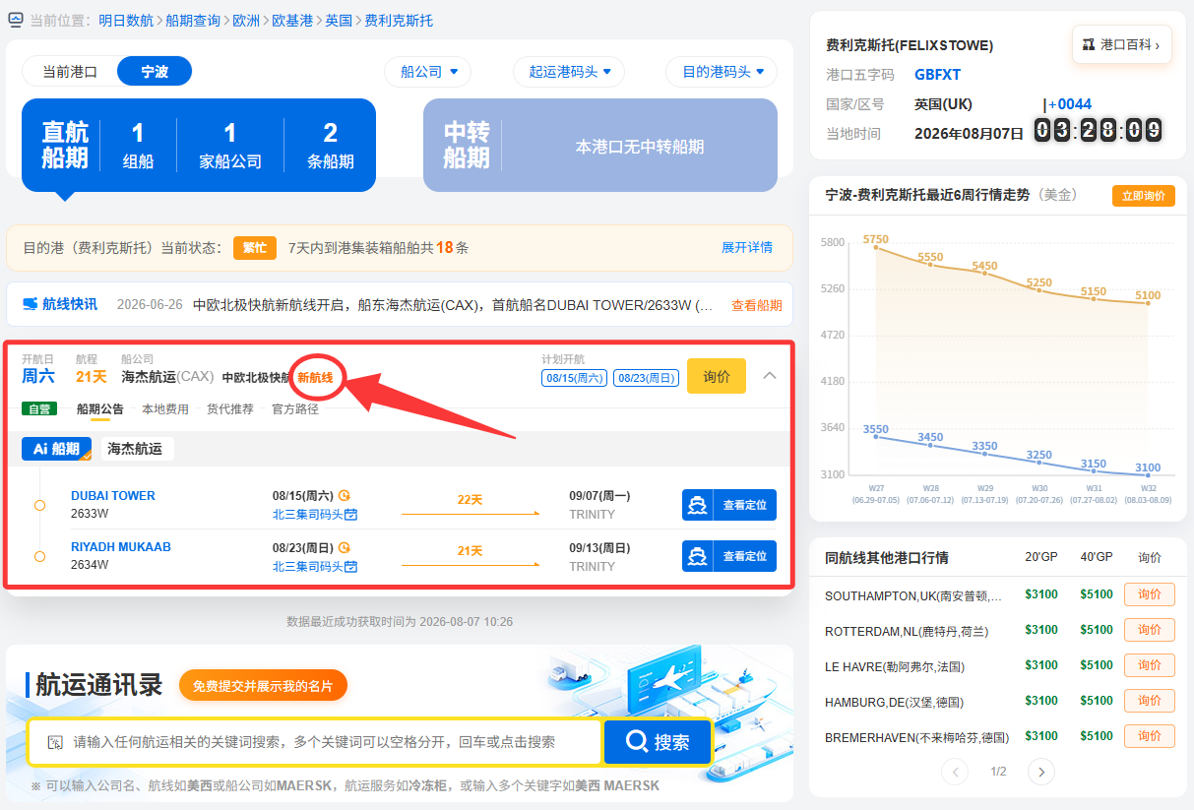Click the calendar icon beside DUBAI TOWER's 北三集司码头
This screenshot has width=1194, height=810.
click(x=350, y=515)
